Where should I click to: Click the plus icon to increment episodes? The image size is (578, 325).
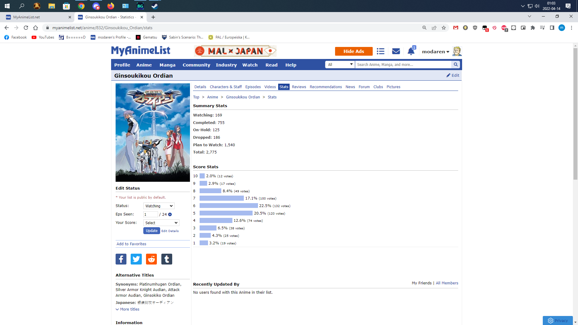pos(170,215)
